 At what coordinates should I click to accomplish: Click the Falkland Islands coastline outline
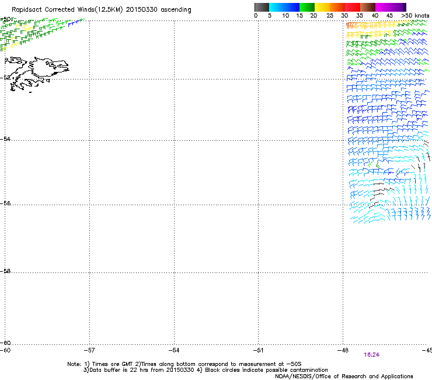click(36, 74)
